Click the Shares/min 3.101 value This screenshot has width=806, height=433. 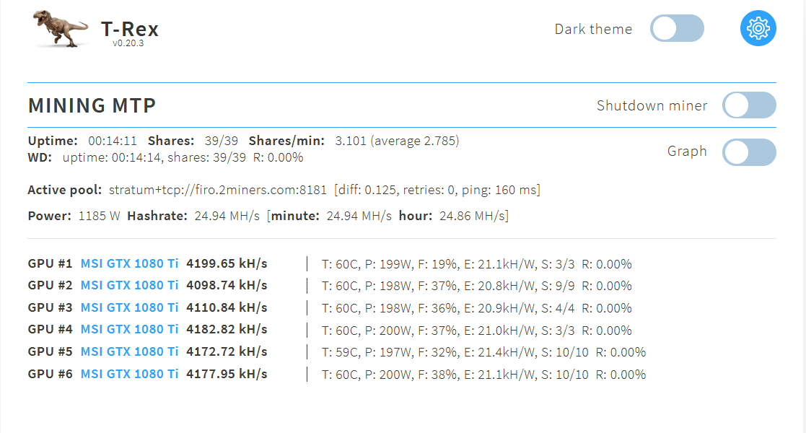point(351,141)
